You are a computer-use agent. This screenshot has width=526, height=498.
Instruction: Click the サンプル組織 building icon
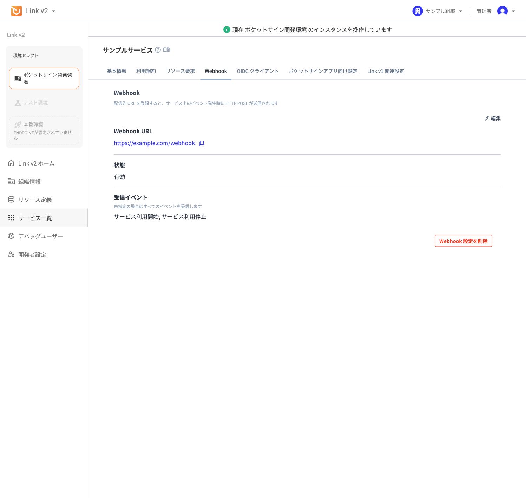click(x=417, y=11)
